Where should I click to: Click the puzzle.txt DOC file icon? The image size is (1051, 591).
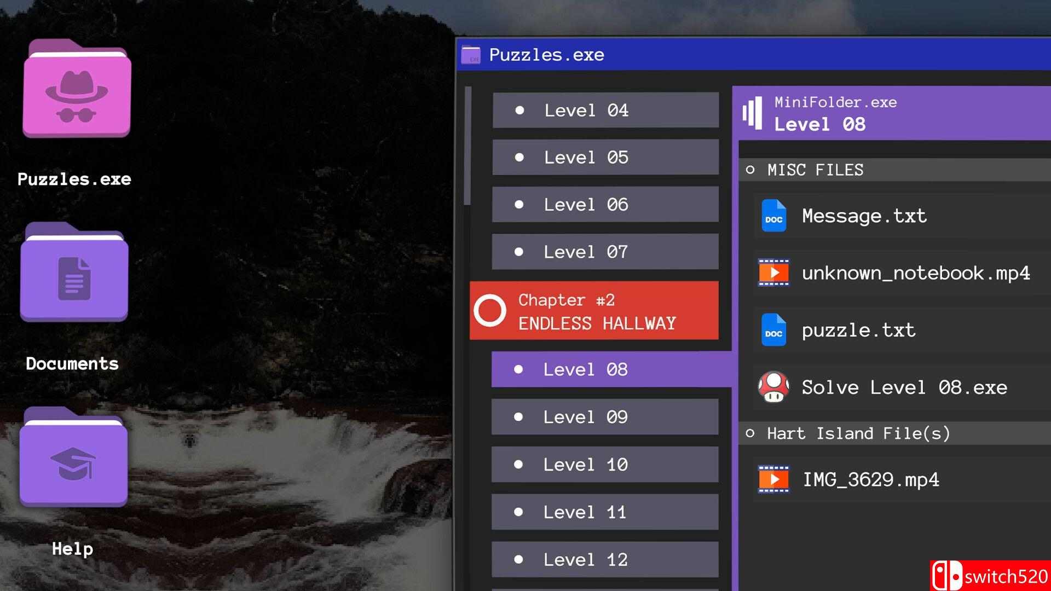[773, 330]
